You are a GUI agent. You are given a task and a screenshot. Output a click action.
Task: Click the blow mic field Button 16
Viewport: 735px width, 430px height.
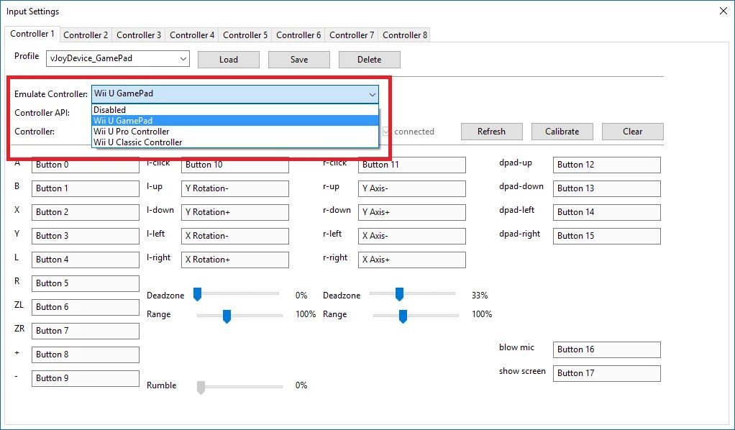tap(607, 349)
